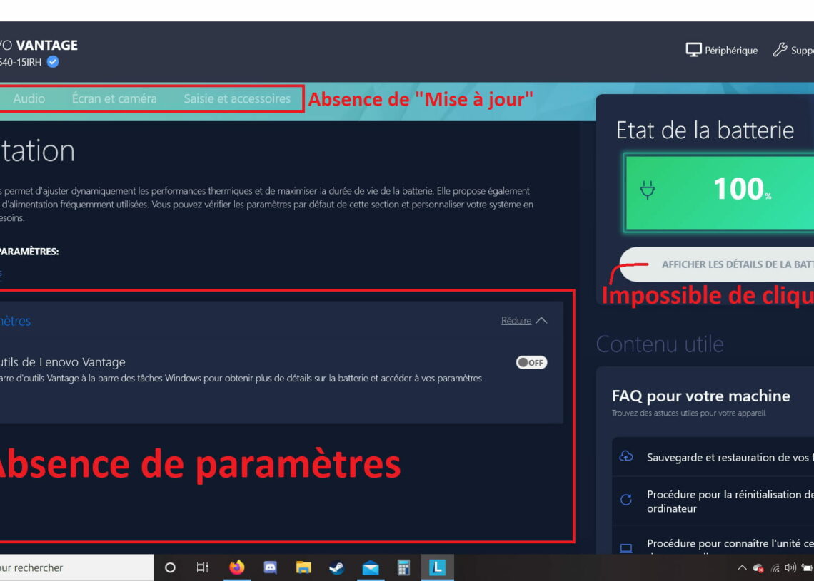Show hidden system tray icons

click(742, 567)
